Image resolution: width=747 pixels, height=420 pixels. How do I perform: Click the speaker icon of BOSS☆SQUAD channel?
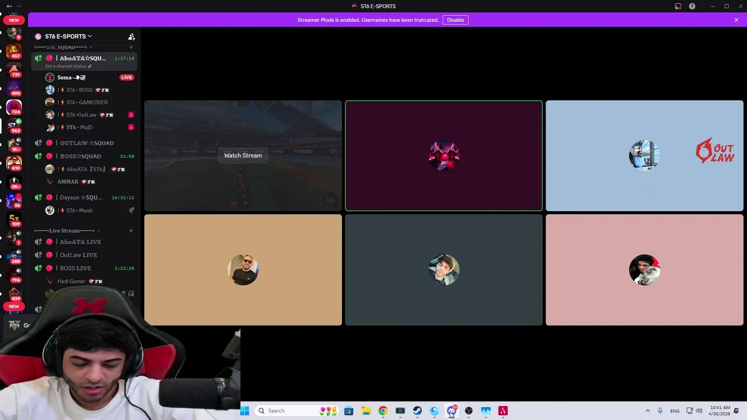click(38, 156)
